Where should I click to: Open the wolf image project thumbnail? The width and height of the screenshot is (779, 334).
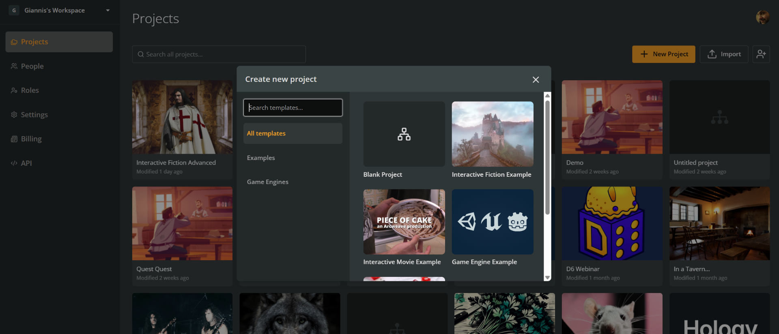point(290,314)
